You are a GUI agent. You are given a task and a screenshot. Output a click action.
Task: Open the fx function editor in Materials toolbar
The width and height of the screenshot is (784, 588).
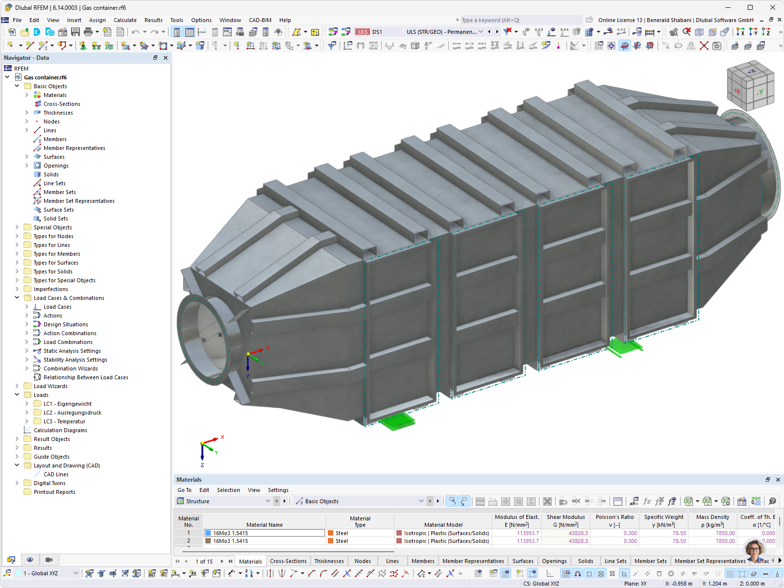tap(647, 501)
